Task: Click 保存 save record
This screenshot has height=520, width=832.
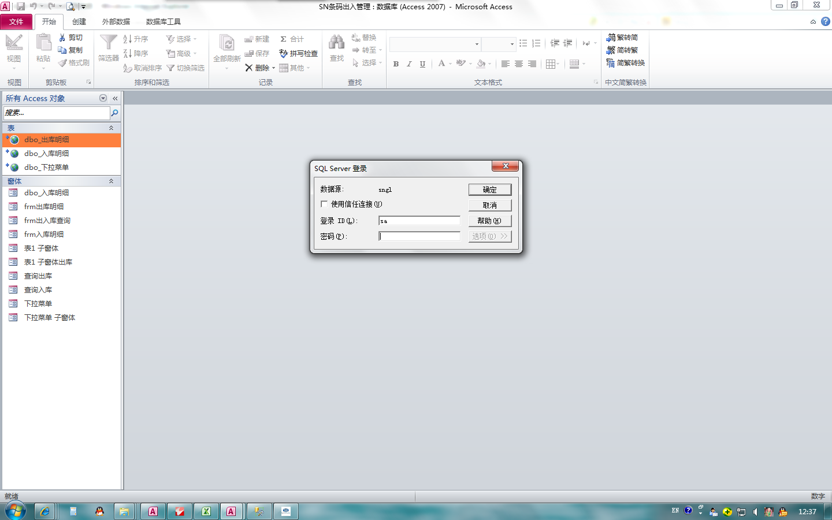Action: coord(257,53)
